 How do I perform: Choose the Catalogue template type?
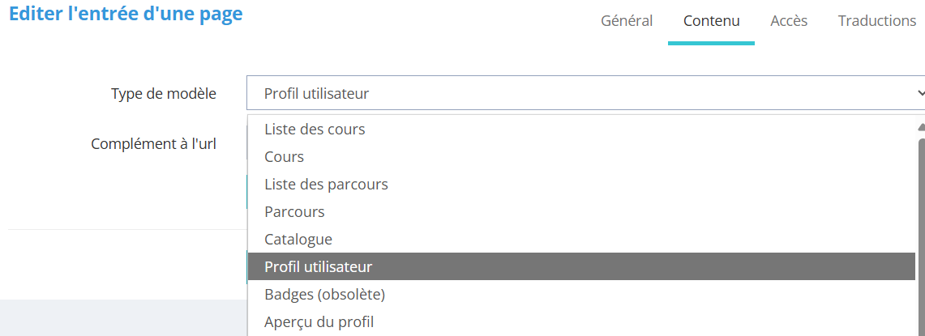[x=298, y=239]
